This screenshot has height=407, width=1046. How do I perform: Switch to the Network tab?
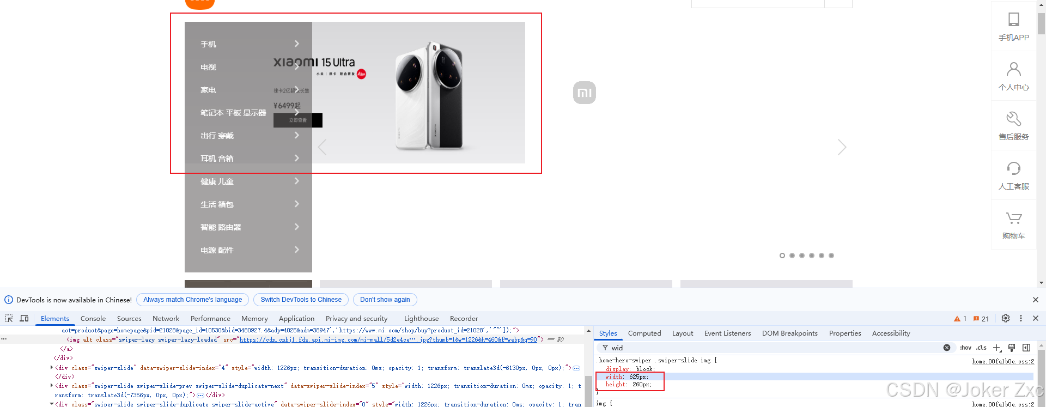pyautogui.click(x=166, y=319)
